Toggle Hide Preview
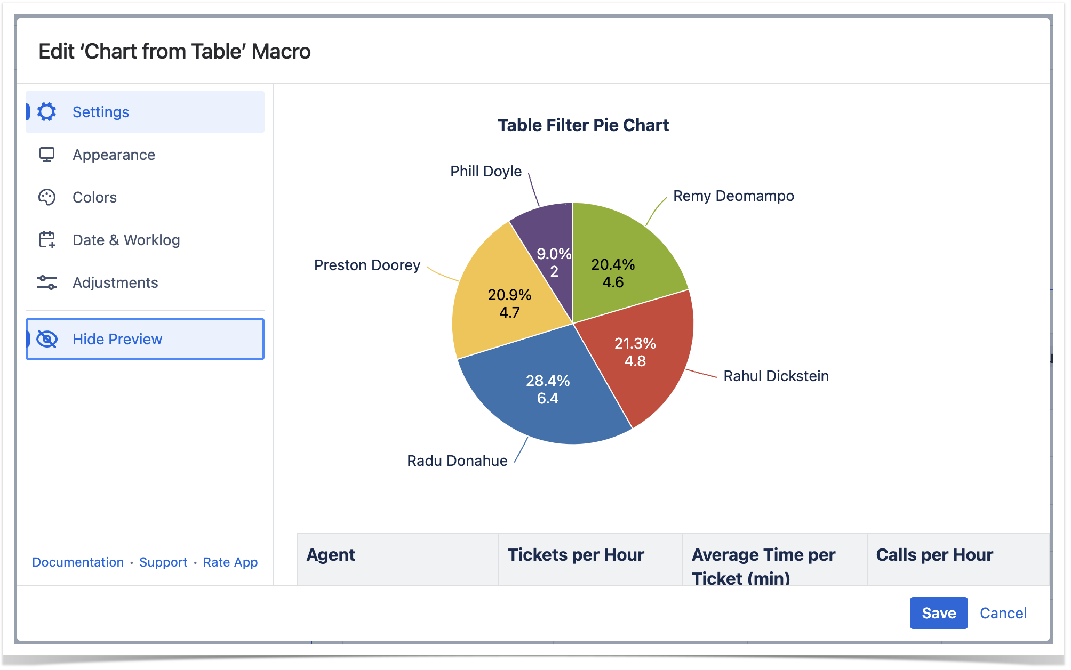Viewport: 1071px width, 670px height. (117, 339)
